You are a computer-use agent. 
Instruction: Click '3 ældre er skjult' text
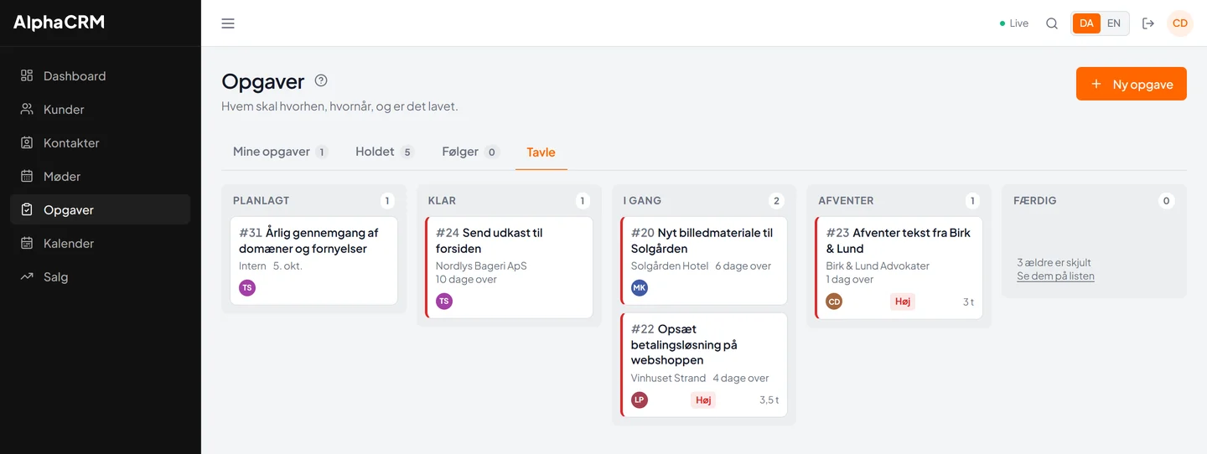1054,262
